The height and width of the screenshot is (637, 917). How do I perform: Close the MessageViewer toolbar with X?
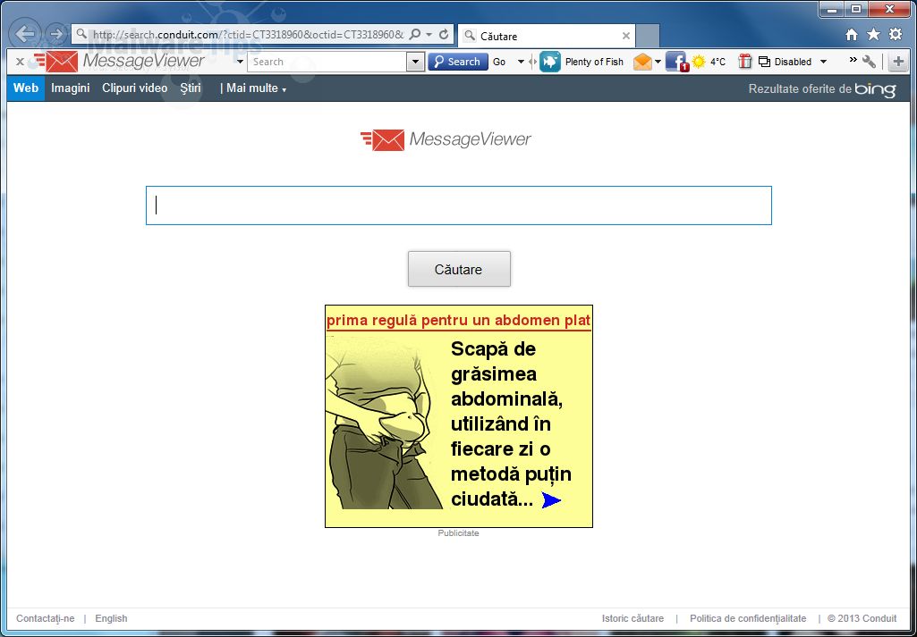(x=20, y=62)
